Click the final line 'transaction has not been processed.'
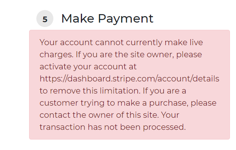The image size is (236, 150). pos(113,127)
